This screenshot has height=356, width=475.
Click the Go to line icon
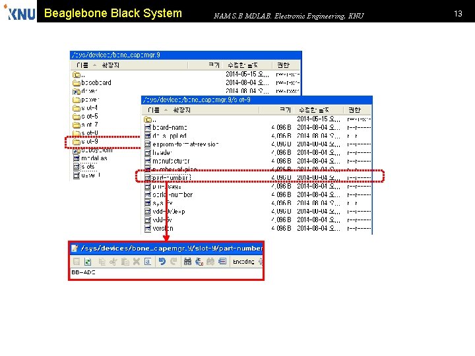[x=222, y=262]
